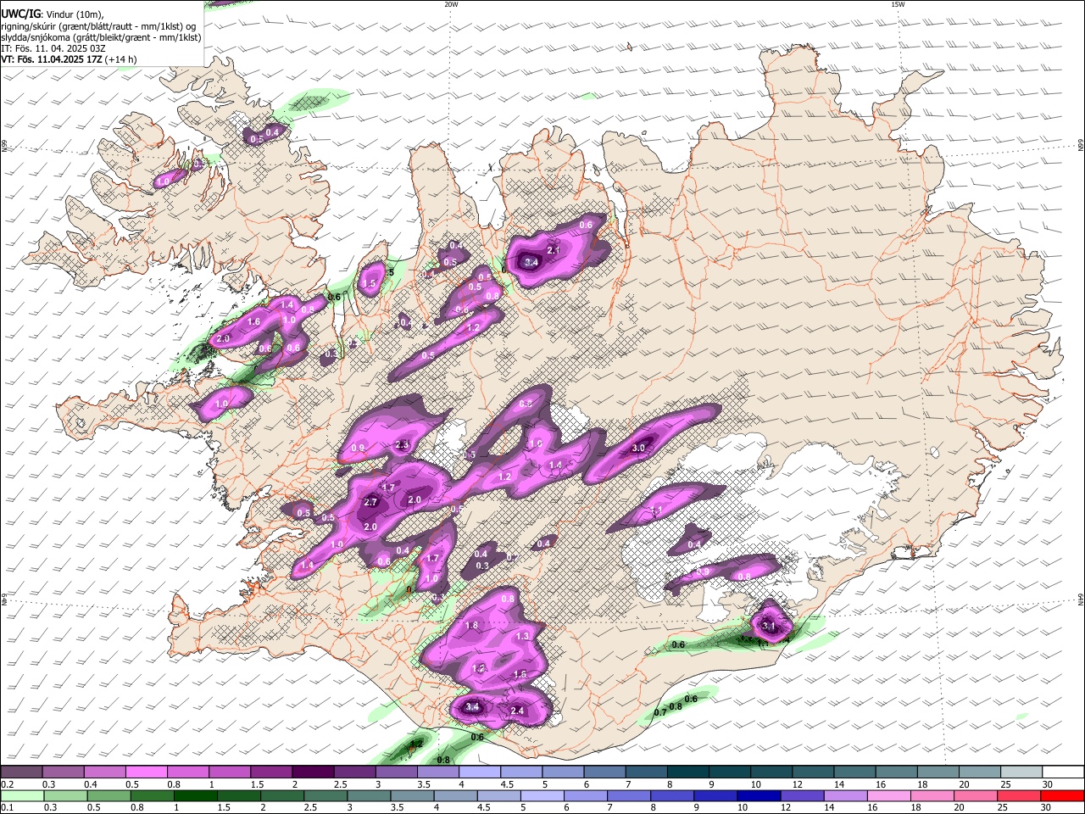Viewport: 1085px width, 814px height.
Task: Click the 'slydda/snjókoma' legend description line
Action: (101, 37)
